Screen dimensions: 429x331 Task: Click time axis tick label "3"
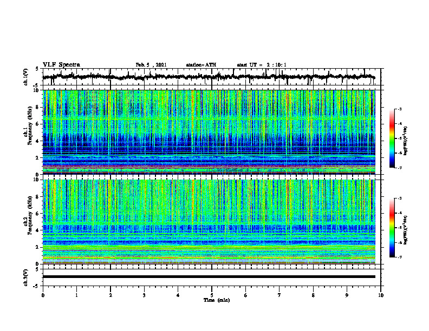tap(144, 295)
